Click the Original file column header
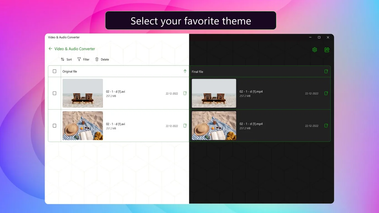 [70, 72]
